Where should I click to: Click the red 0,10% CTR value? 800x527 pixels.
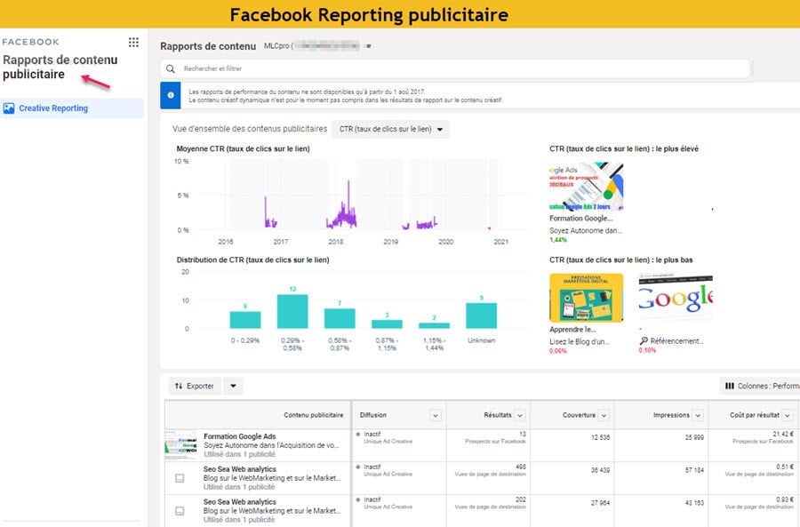[x=647, y=350]
